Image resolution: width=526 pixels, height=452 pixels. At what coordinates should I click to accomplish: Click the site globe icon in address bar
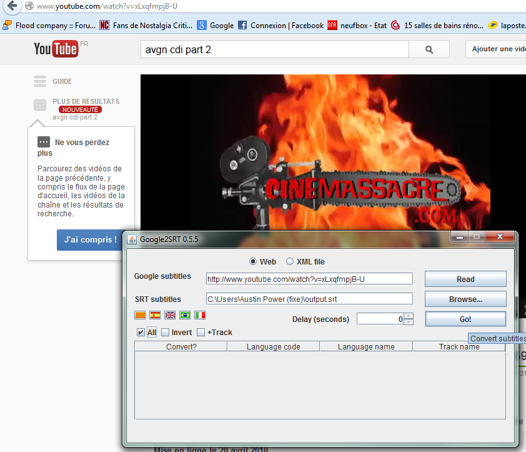[29, 6]
